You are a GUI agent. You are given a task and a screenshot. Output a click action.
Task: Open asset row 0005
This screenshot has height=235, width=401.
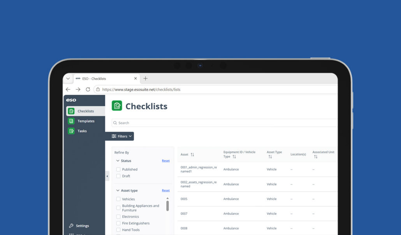click(x=184, y=199)
